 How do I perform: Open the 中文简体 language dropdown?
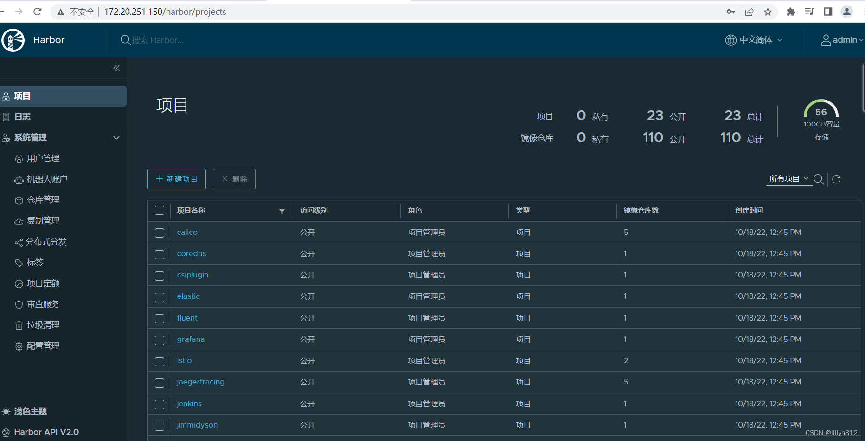pos(754,40)
